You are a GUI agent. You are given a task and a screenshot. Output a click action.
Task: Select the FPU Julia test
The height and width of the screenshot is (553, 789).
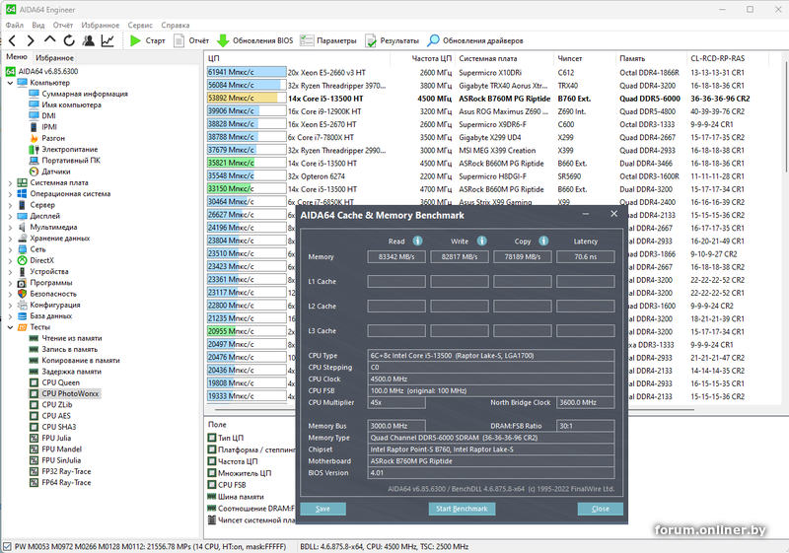(56, 439)
